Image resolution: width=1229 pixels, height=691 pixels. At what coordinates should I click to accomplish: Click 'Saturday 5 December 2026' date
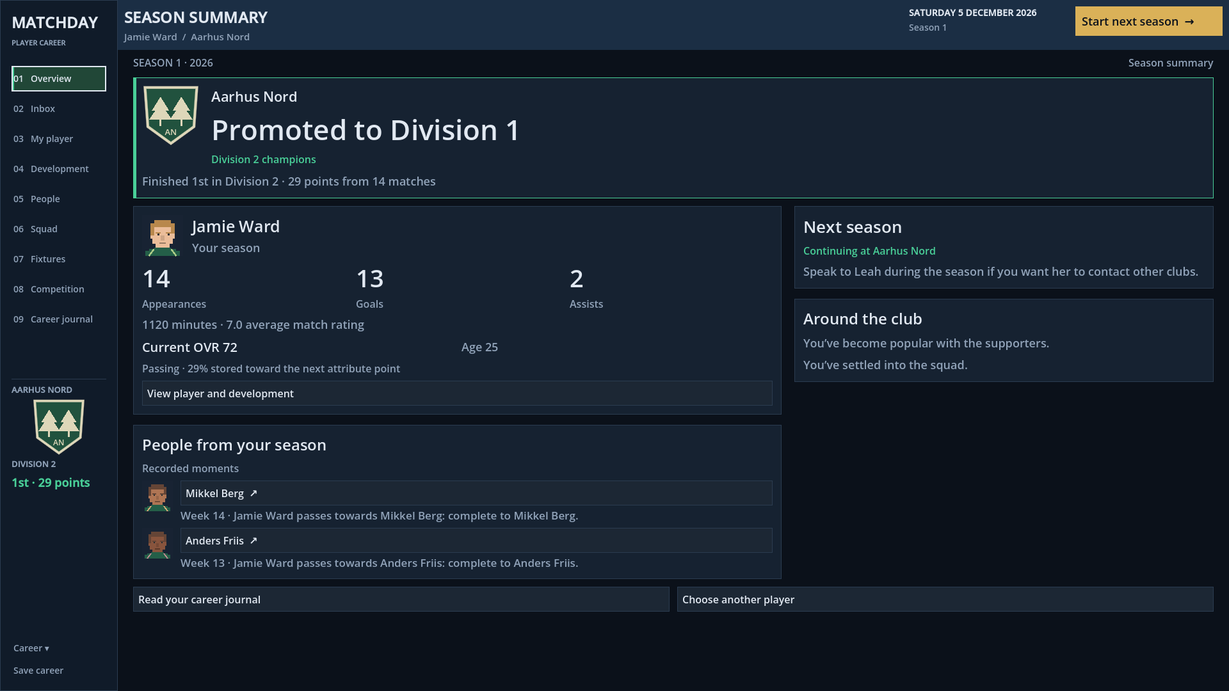coord(972,13)
